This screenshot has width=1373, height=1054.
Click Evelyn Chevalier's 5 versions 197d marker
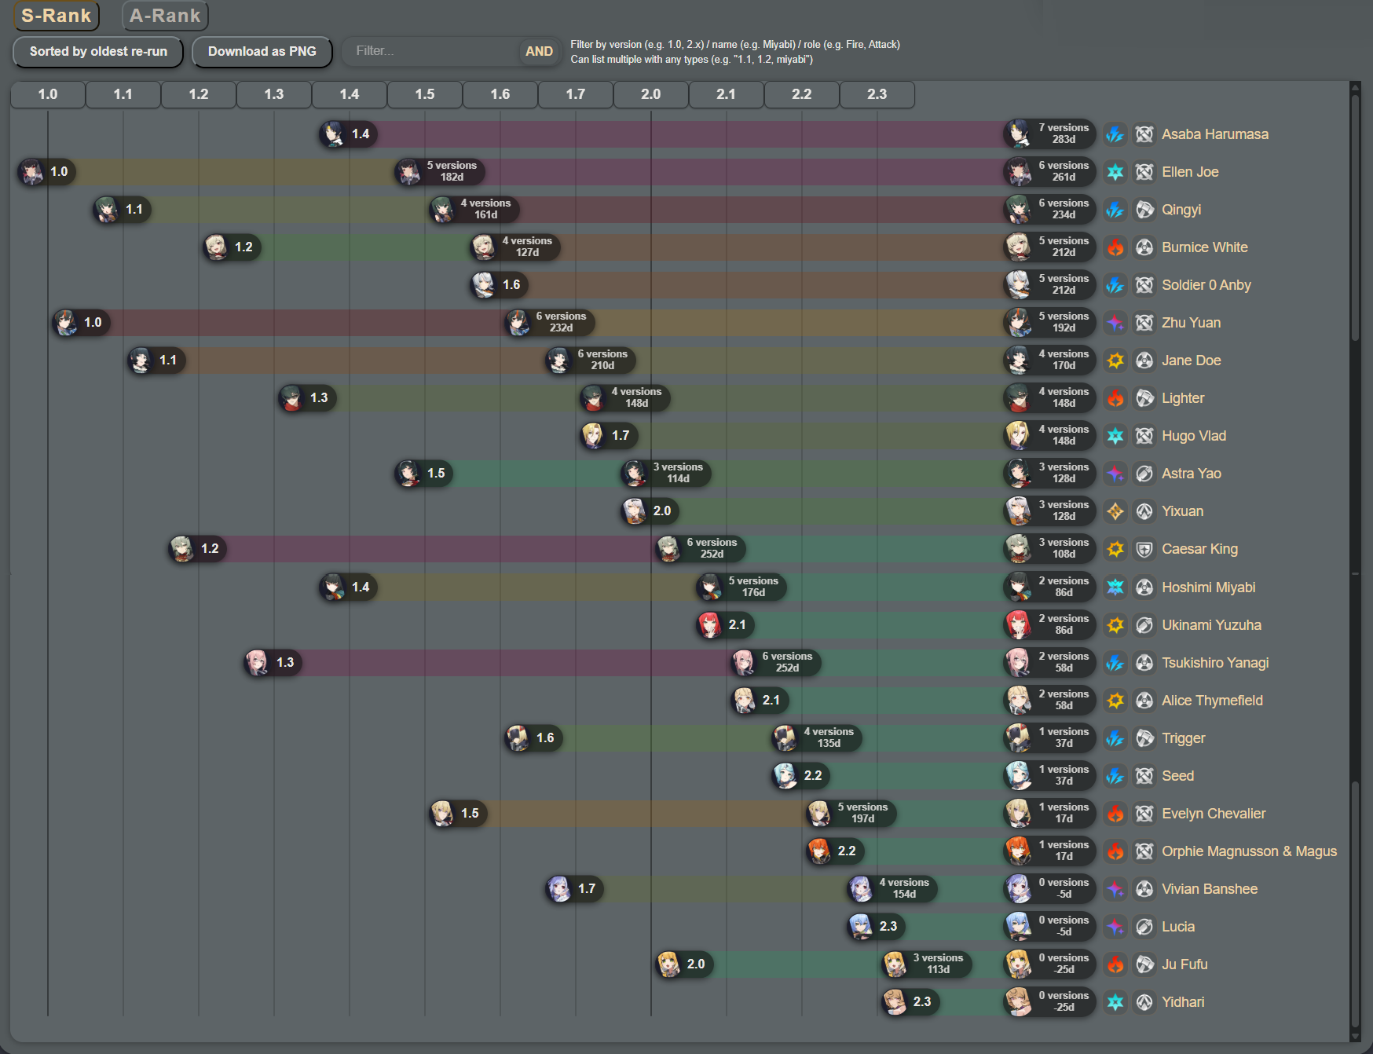(x=851, y=814)
